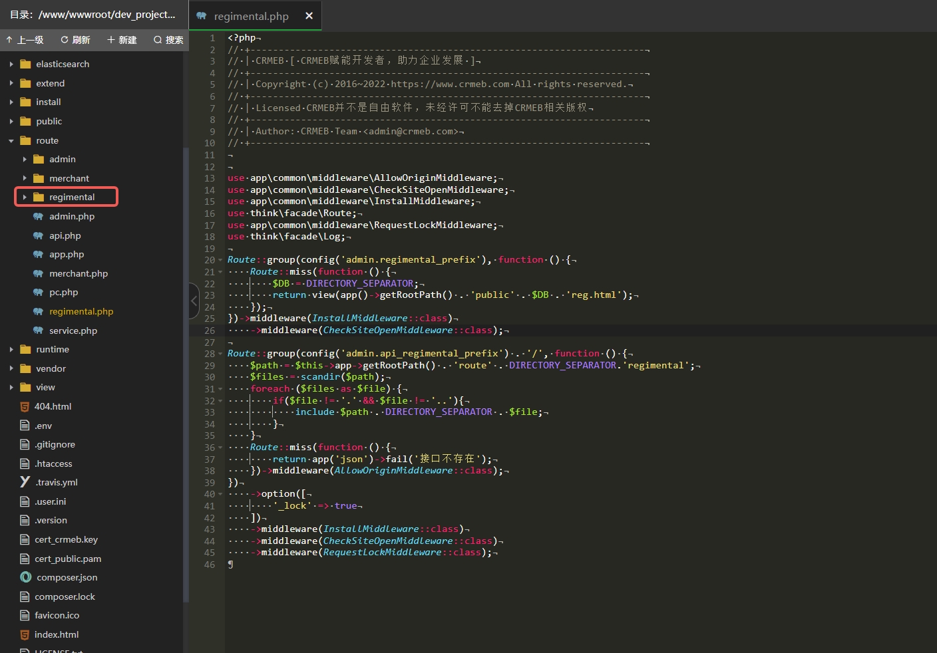Click the api.php PHP file icon
Viewport: 937px width, 653px height.
[x=39, y=235]
